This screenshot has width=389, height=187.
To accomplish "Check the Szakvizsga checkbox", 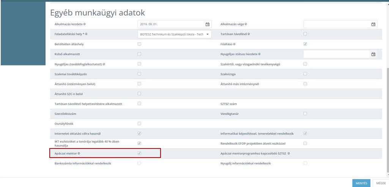I will [305, 74].
